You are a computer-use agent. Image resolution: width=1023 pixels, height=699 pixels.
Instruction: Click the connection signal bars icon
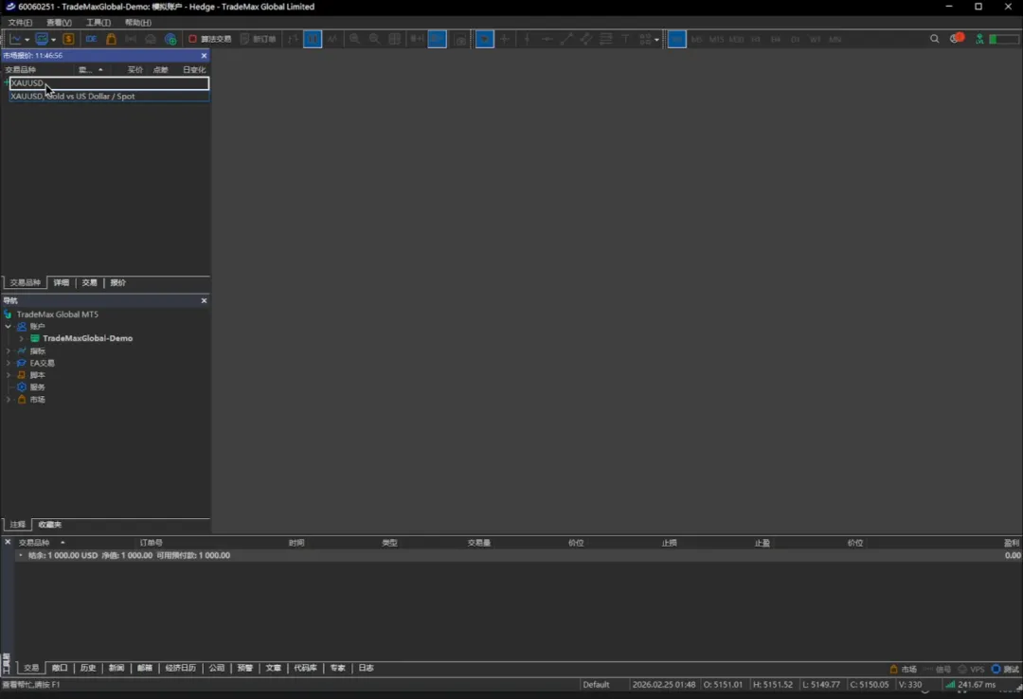tap(950, 685)
